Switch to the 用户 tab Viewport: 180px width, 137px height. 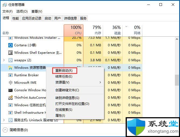57,18
